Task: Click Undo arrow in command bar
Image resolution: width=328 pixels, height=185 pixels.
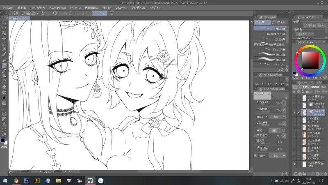Action: pyautogui.click(x=43, y=13)
